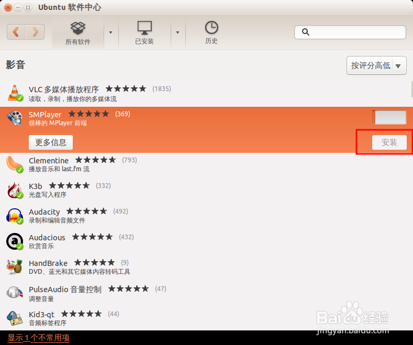Click the progress bar in the SMPlayer row
The width and height of the screenshot is (413, 345).
(389, 117)
